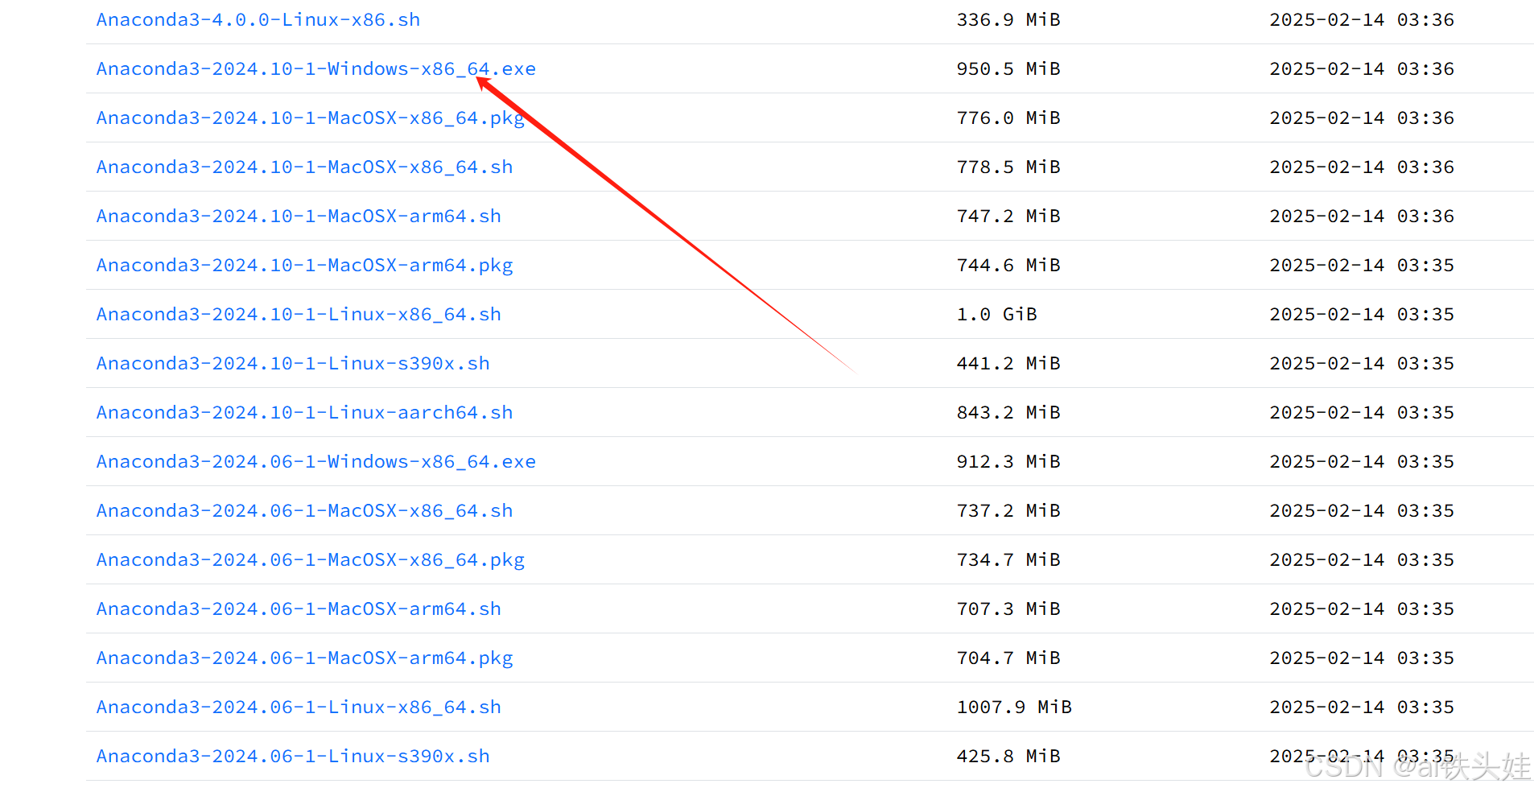This screenshot has width=1534, height=792.
Task: Select Anaconda3-2024.10-1-MacOSX-arm64.sh link
Action: point(299,217)
